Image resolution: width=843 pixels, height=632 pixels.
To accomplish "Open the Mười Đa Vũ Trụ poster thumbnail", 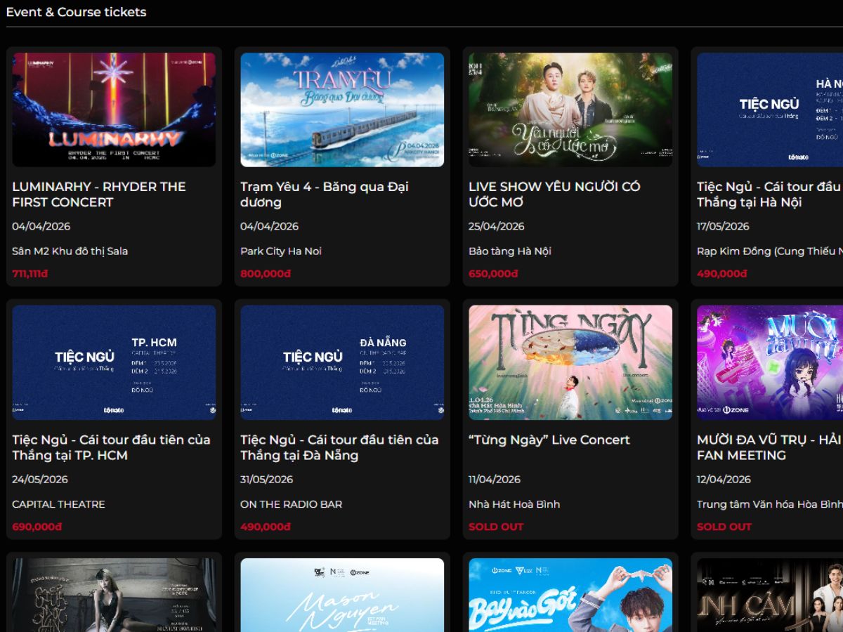I will (x=770, y=362).
